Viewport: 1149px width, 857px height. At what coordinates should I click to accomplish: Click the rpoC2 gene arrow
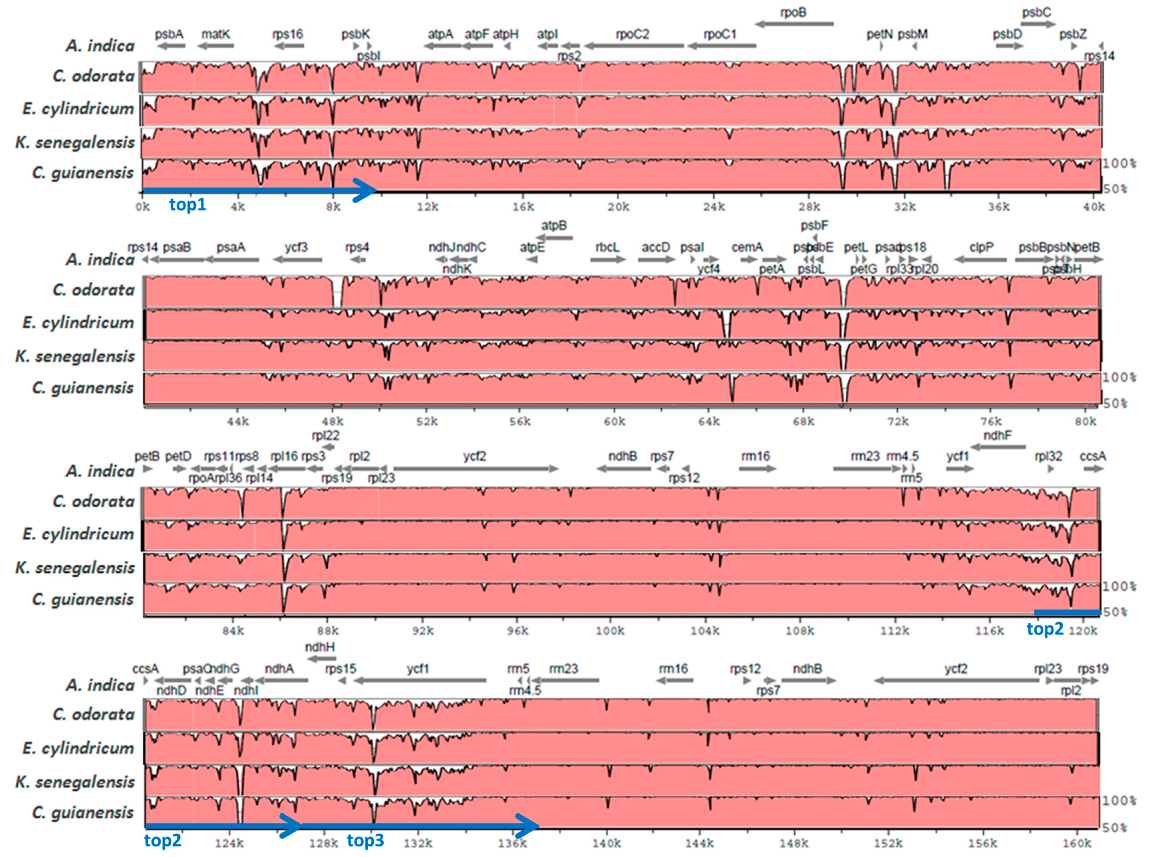pos(633,46)
